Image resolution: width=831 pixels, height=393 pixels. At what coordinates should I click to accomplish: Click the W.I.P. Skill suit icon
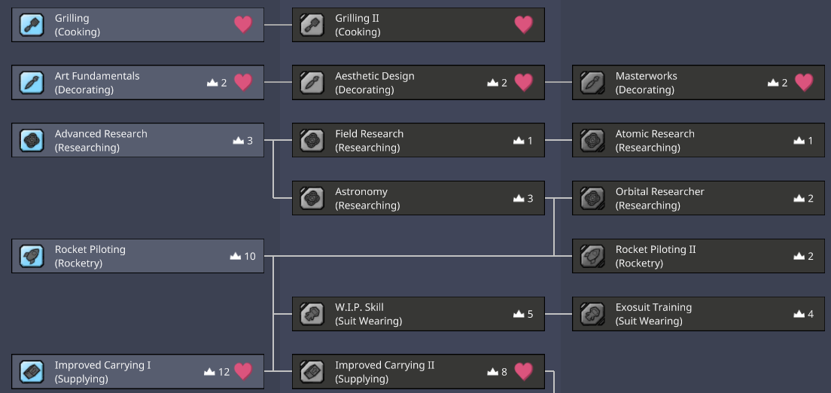pos(312,314)
